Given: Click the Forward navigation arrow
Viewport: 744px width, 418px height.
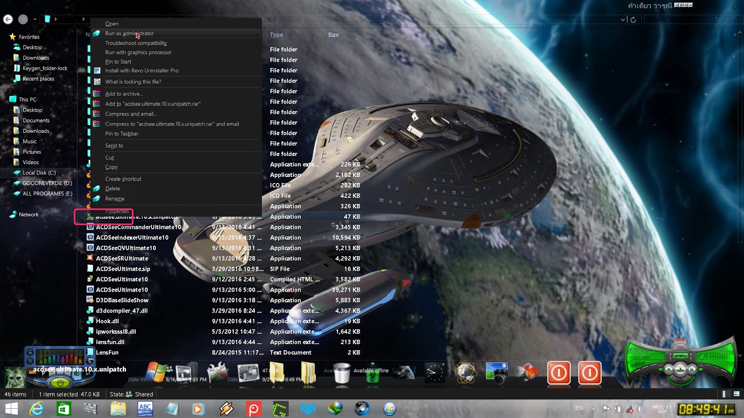Looking at the screenshot, I should point(23,19).
